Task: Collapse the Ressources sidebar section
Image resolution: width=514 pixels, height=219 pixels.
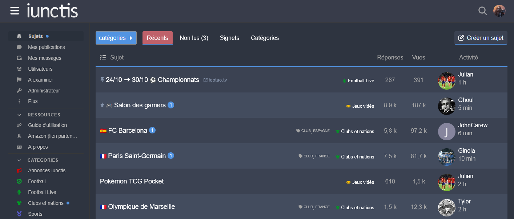Action: click(19, 115)
